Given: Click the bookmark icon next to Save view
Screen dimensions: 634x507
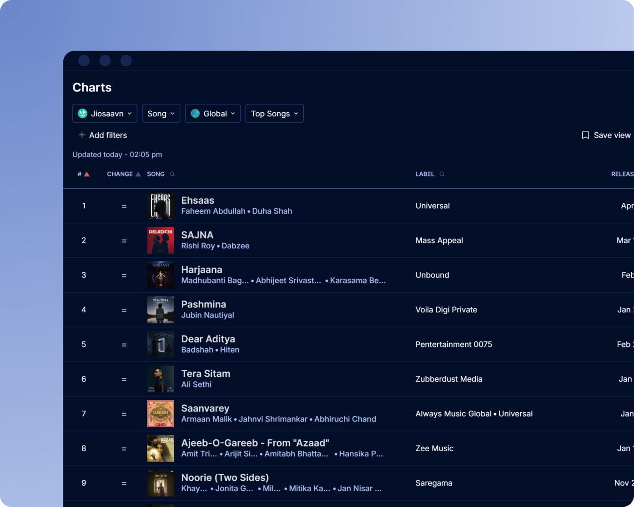Looking at the screenshot, I should pyautogui.click(x=585, y=135).
